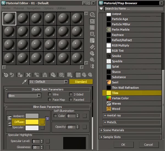Toggle the Ambient-Diffuse lock icon

coord(48,118)
